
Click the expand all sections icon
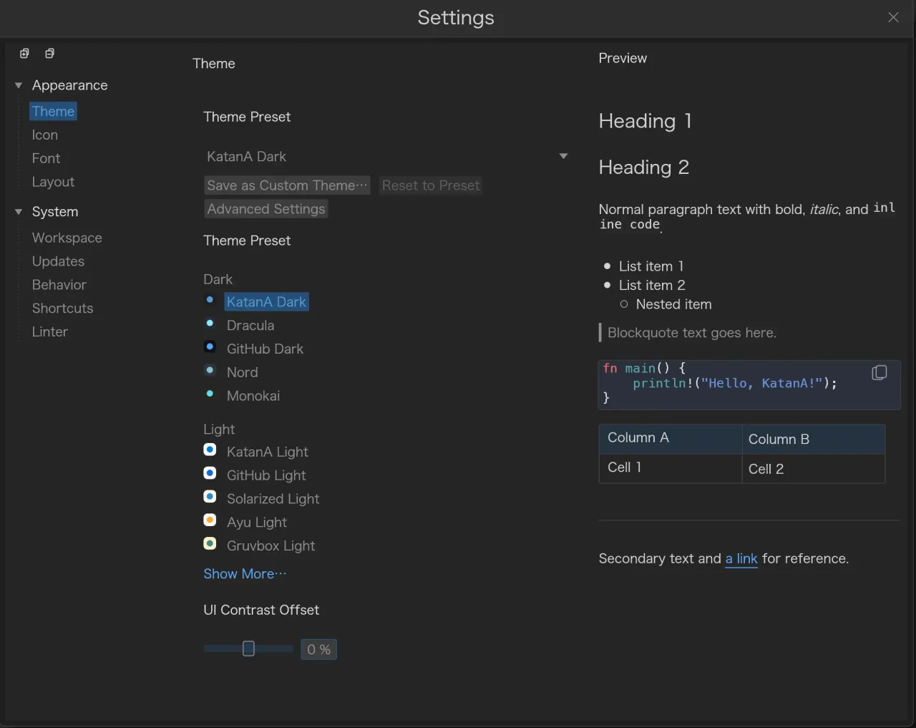[x=24, y=54]
